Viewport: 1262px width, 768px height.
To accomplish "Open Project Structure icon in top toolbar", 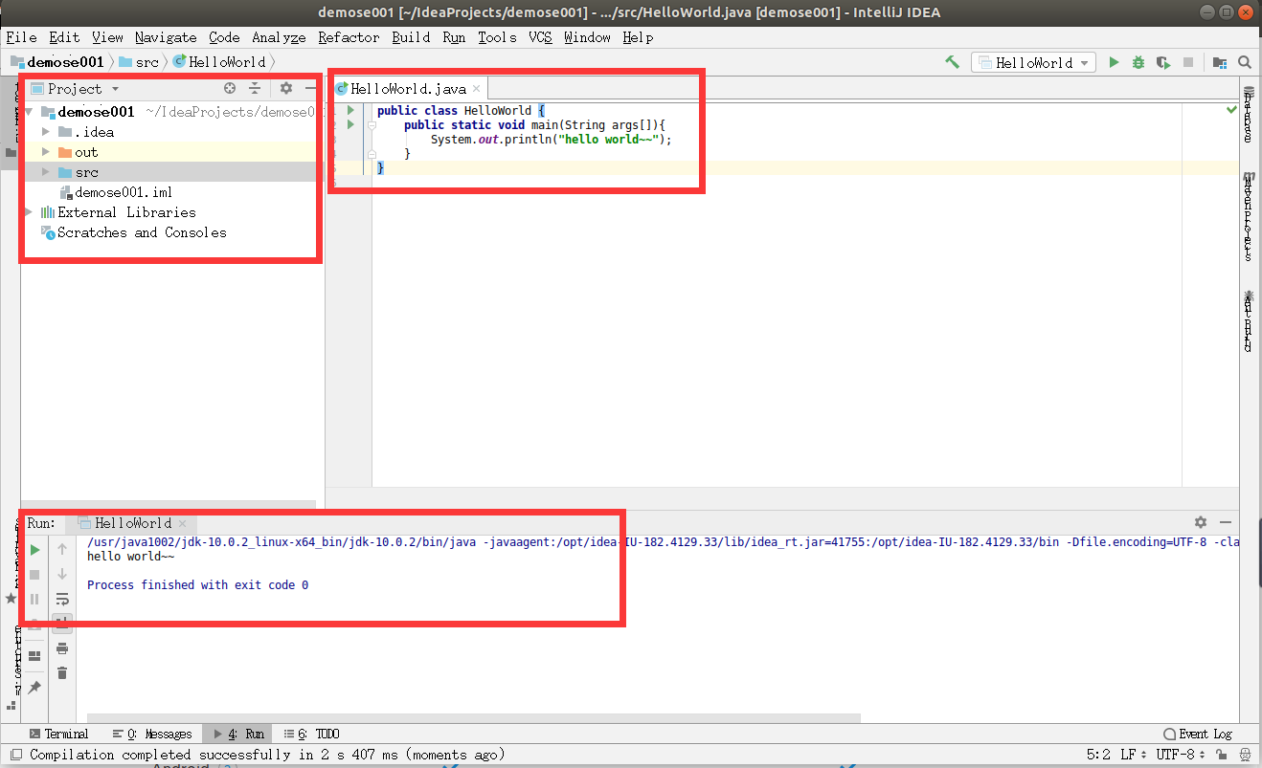I will click(1220, 62).
